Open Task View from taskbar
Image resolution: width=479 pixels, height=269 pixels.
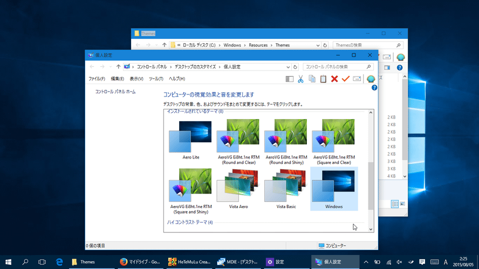42,262
